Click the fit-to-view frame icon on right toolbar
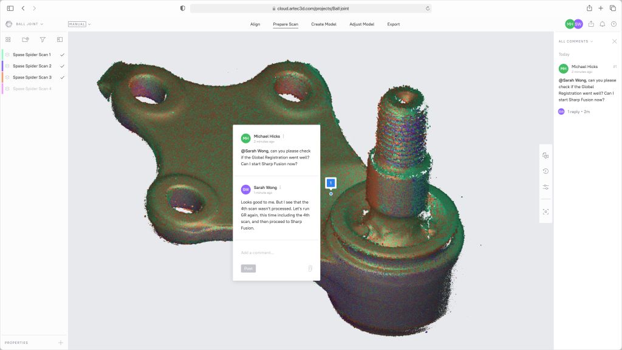This screenshot has height=350, width=622. [x=546, y=211]
